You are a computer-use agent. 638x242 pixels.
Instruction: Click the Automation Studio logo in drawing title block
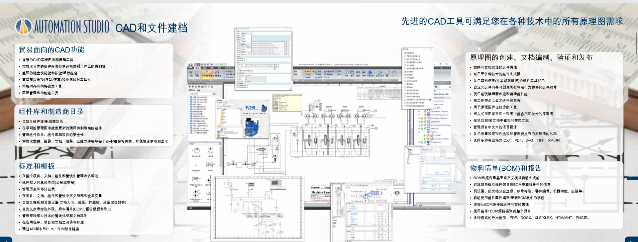coord(396,193)
